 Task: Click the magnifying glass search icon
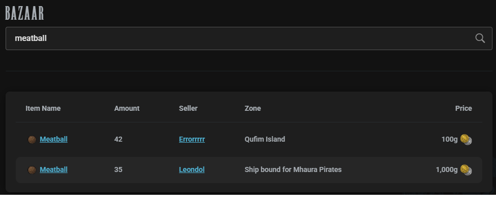click(480, 38)
